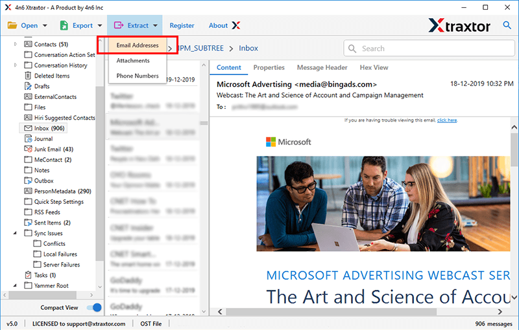Click the Contacts folder icon
Image resolution: width=519 pixels, height=330 pixels.
28,44
